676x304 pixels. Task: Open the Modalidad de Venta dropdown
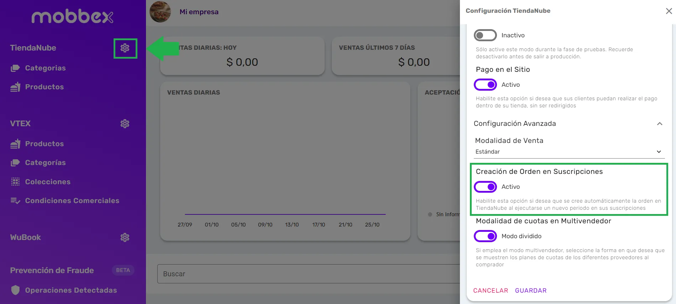(570, 152)
